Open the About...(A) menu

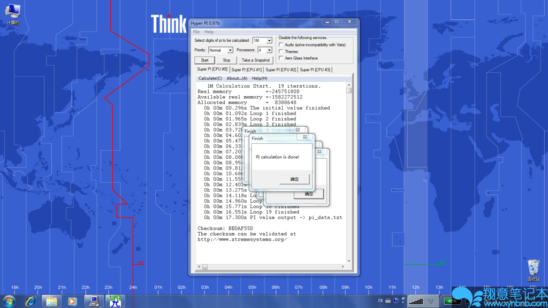pyautogui.click(x=237, y=78)
